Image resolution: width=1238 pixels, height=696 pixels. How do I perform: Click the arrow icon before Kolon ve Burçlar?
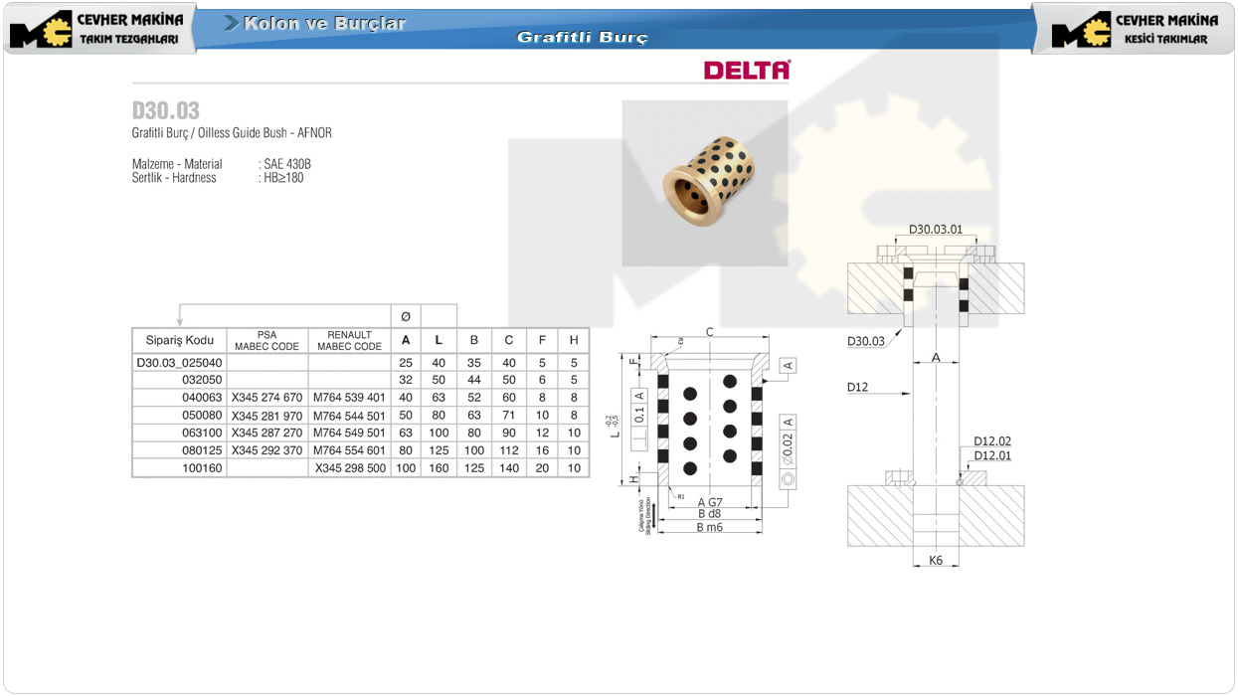point(231,23)
